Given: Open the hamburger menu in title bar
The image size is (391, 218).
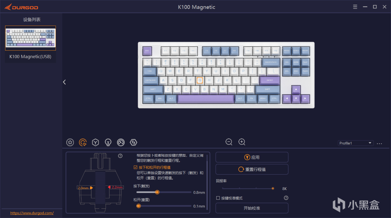Looking at the screenshot, I should pyautogui.click(x=355, y=7).
